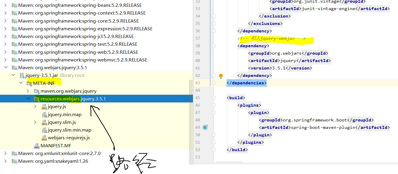
Task: Click the jquery-webjar comment line
Action: tap(271, 38)
